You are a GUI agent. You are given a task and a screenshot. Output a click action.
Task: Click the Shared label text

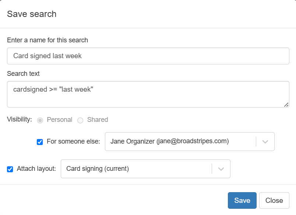coord(98,120)
